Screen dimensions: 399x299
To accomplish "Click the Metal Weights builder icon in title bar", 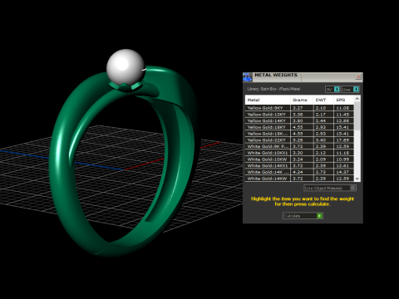I will 248,77.
